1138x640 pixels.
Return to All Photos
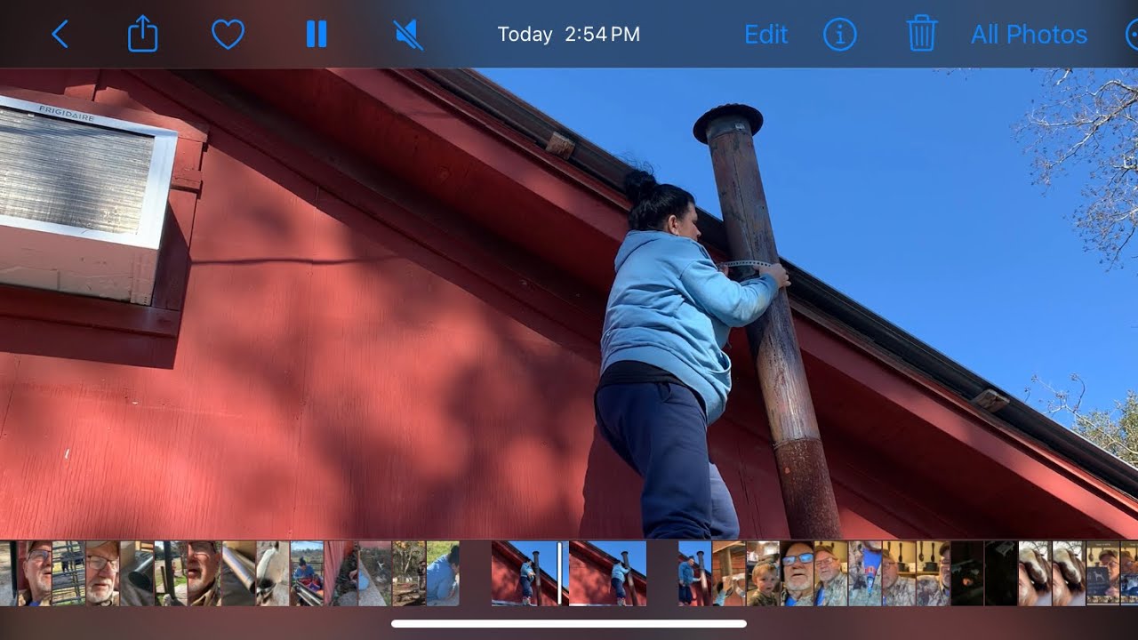[1029, 35]
